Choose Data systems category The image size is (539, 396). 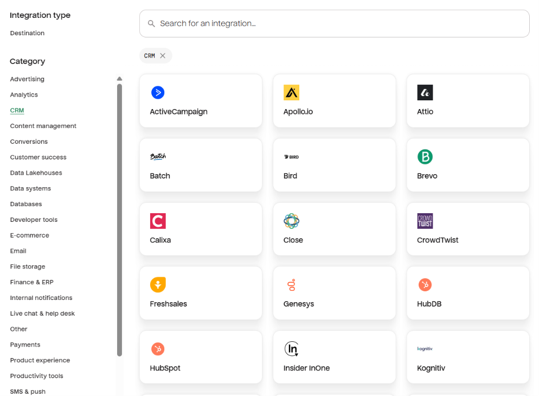coord(30,188)
